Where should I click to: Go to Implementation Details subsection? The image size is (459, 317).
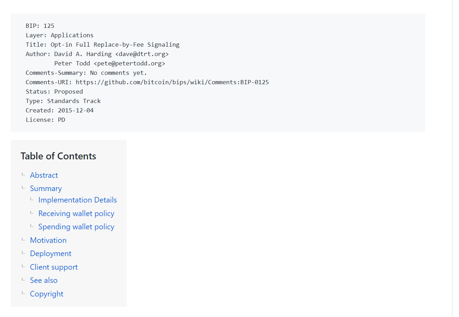pos(77,200)
